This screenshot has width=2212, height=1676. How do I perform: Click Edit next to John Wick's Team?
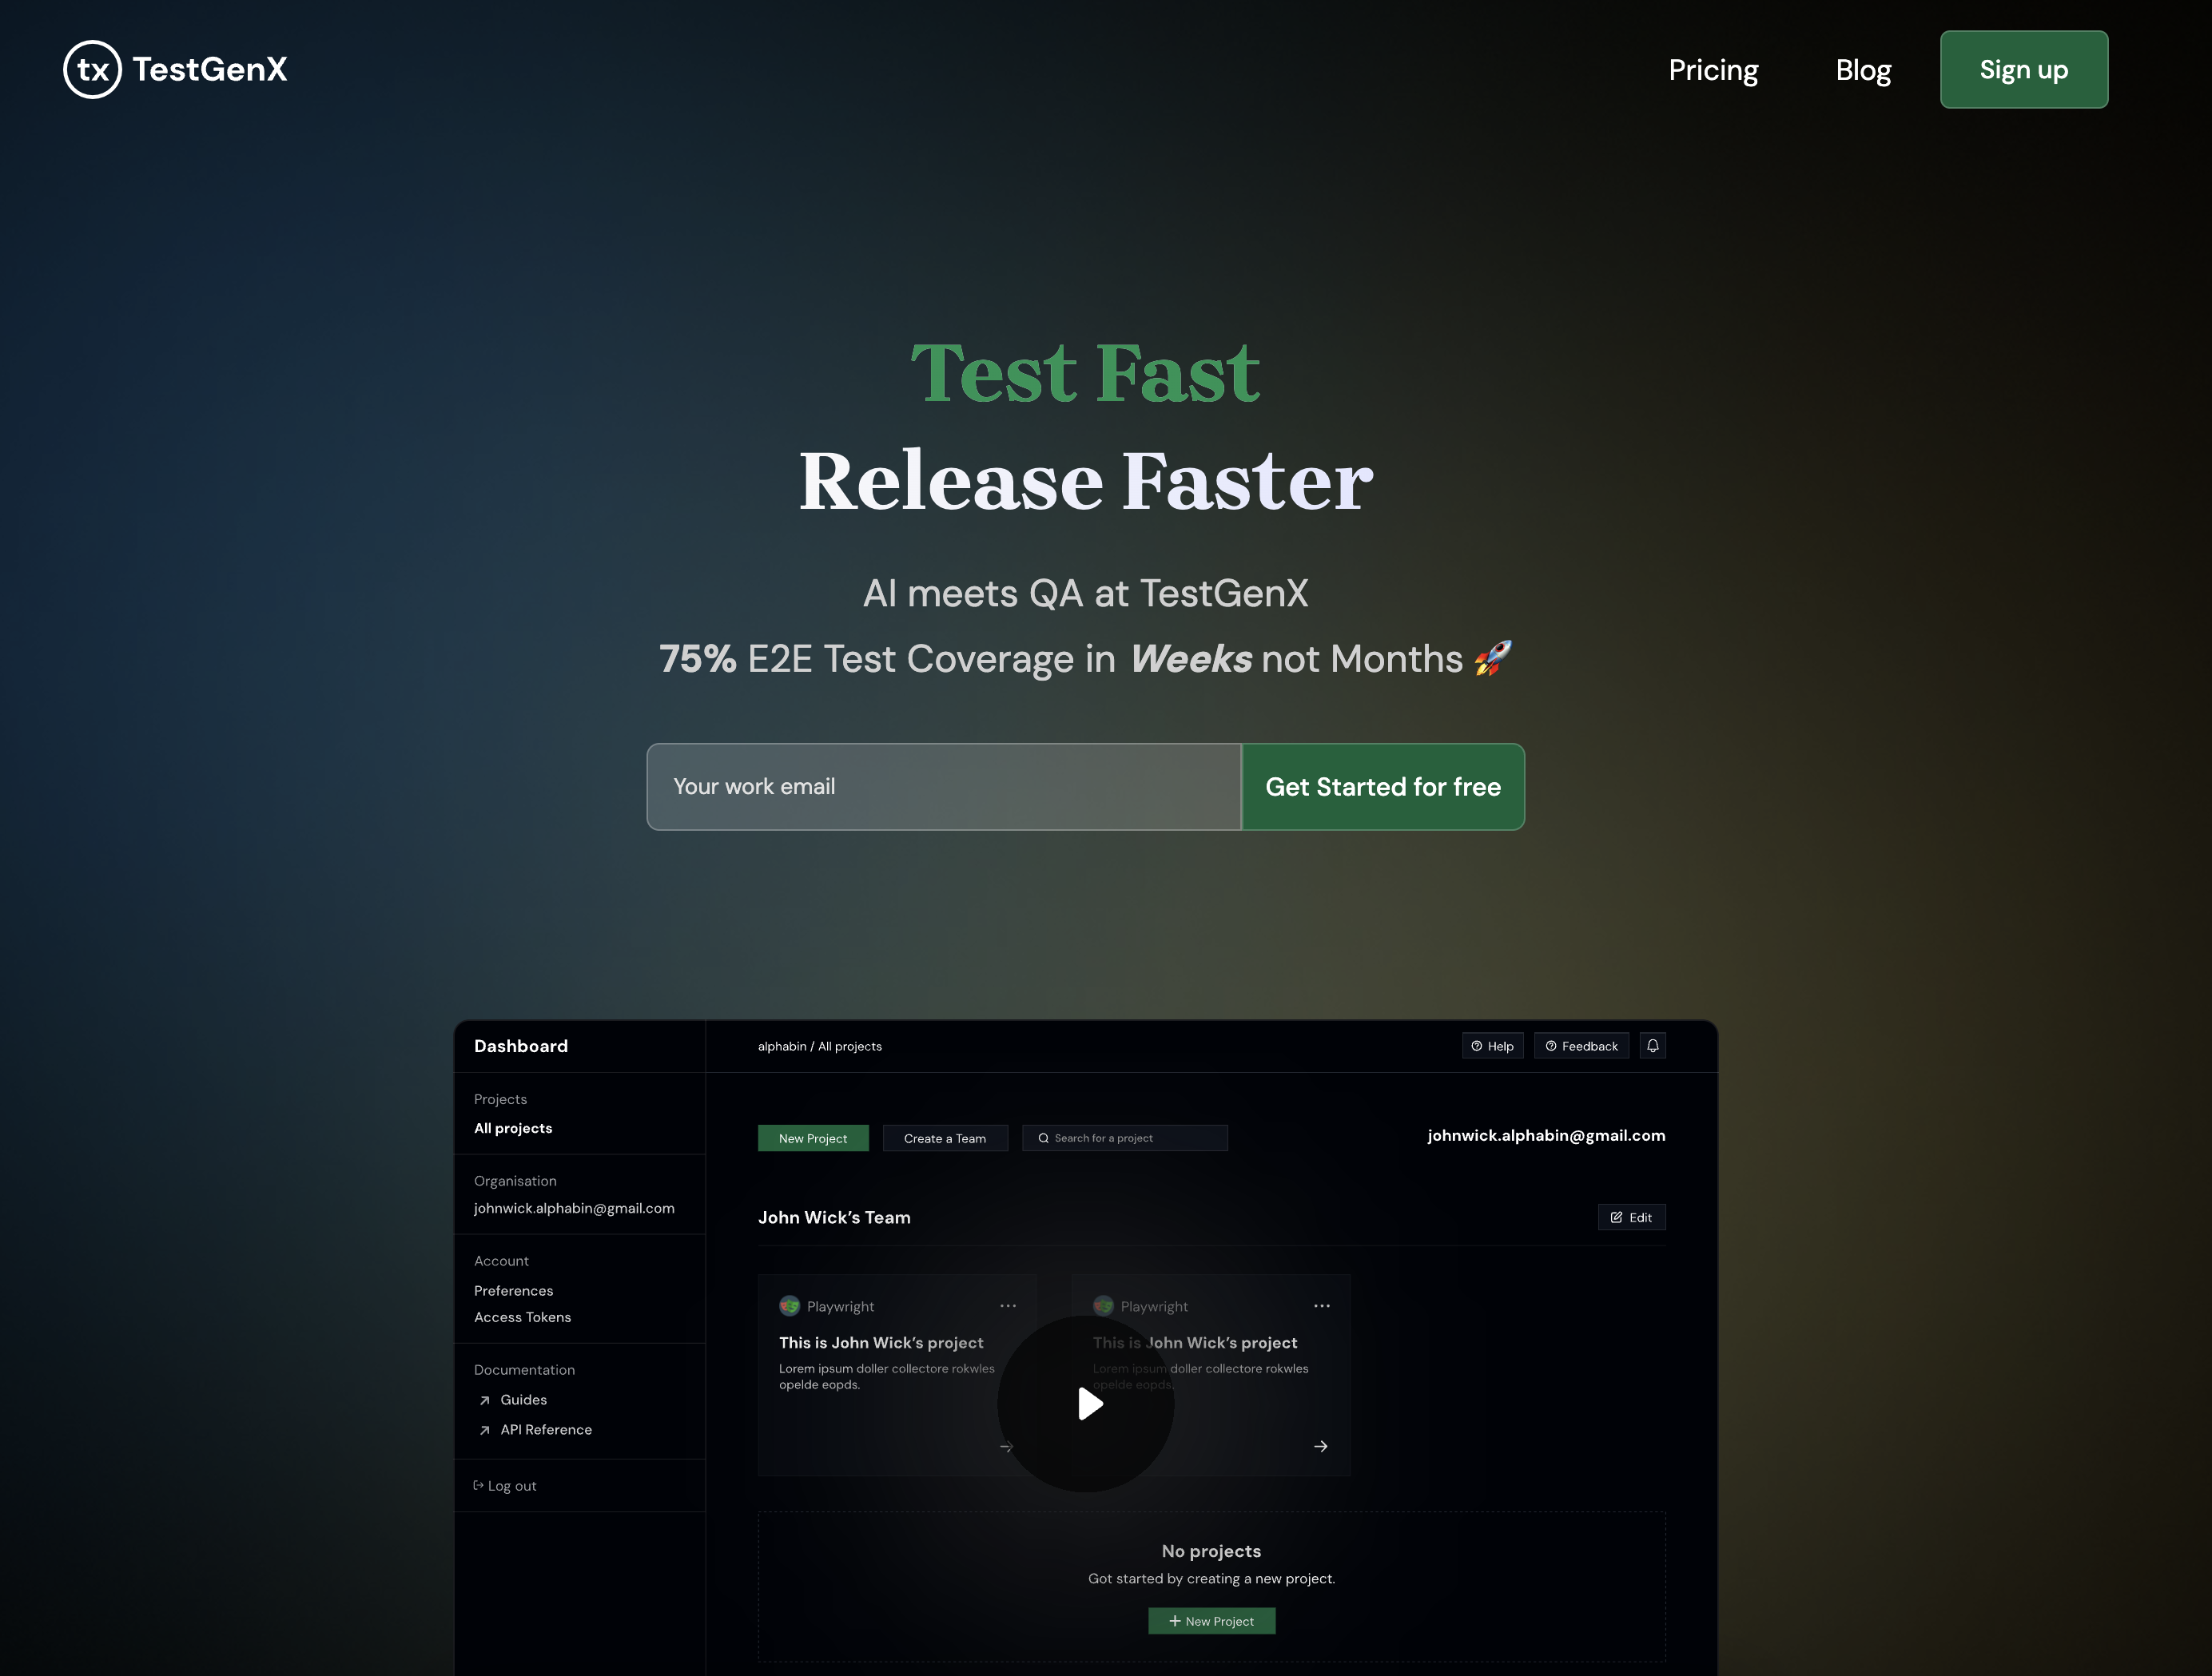tap(1631, 1217)
